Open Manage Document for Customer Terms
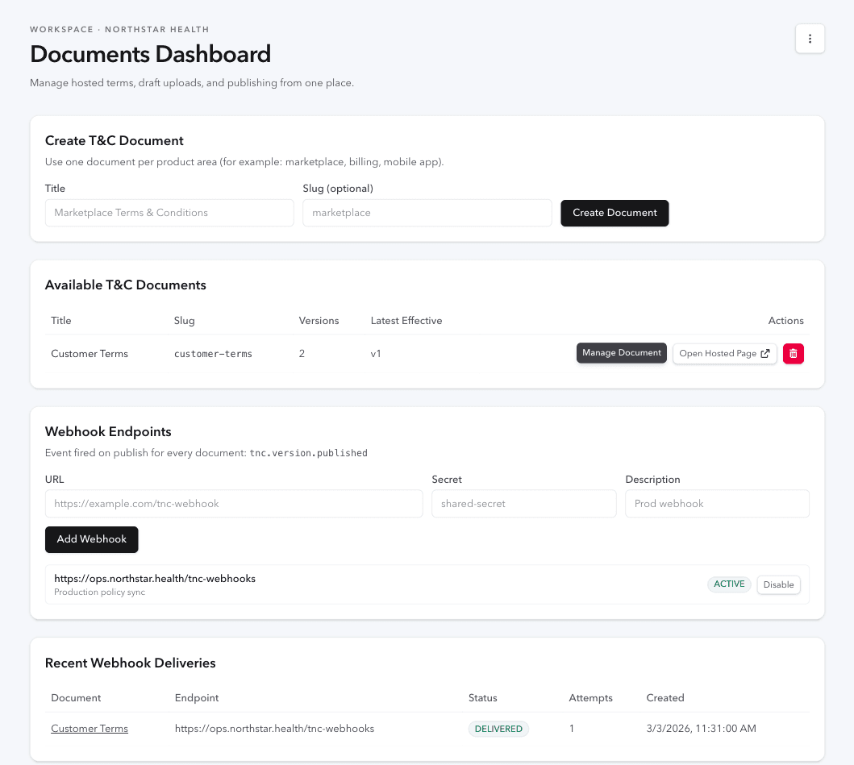Viewport: 854px width, 765px height. point(621,353)
